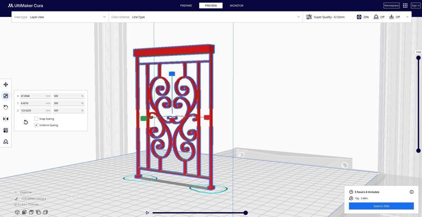Enable Snap Scaling checkbox

tap(36, 119)
